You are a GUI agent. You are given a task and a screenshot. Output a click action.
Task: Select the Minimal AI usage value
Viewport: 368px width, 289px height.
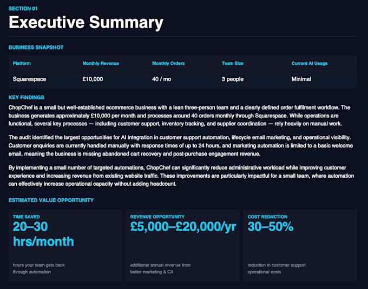tap(301, 79)
